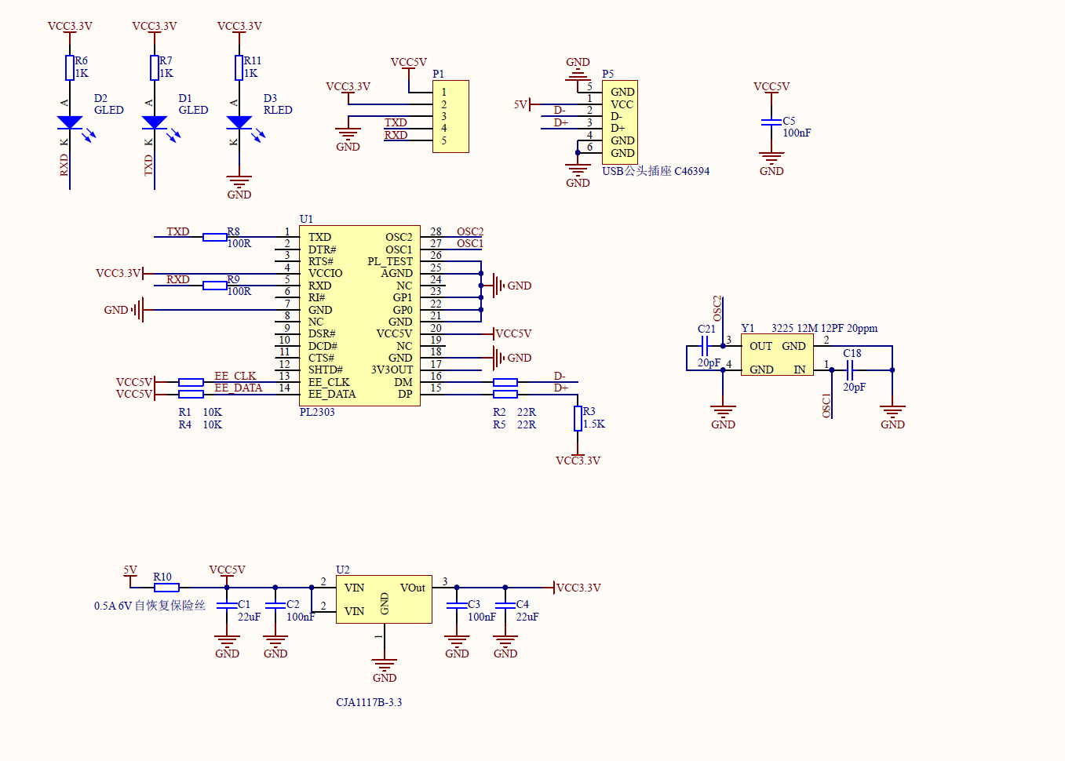Click the OSC1 net label at pin 27
Image resolution: width=1065 pixels, height=761 pixels.
click(470, 243)
